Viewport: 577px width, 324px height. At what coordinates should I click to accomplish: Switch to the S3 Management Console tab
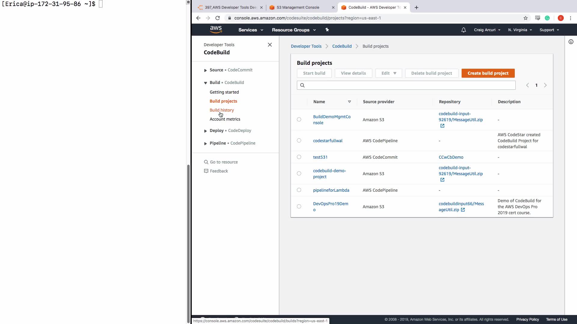click(298, 7)
